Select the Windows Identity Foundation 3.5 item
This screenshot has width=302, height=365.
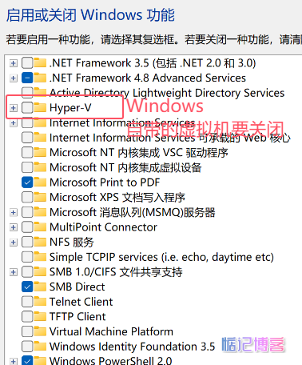132,347
